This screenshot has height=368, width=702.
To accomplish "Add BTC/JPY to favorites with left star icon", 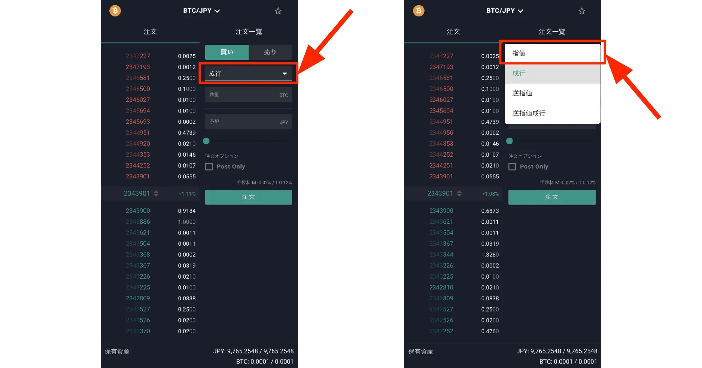I will coord(278,11).
